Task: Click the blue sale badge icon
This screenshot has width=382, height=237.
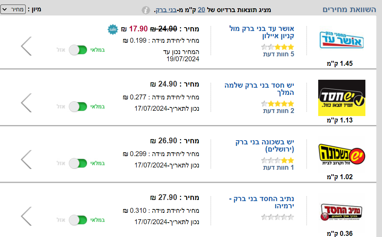Action: (x=112, y=29)
